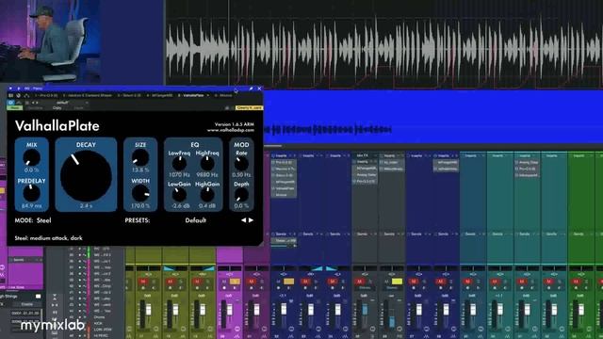Click routing icon beside the tab row
Screen dimensions: 603x339
click(x=26, y=95)
